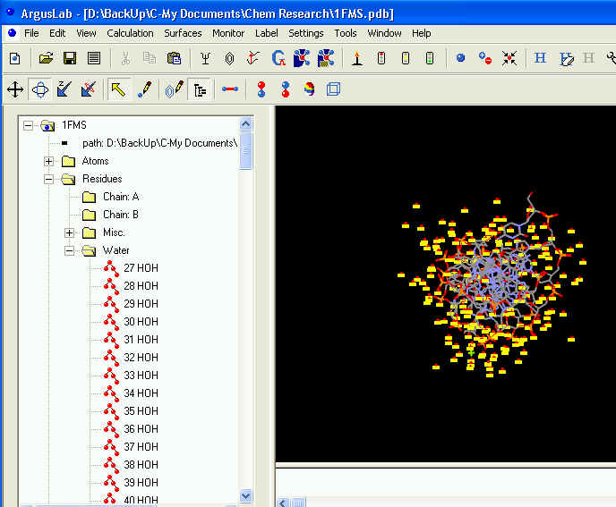The width and height of the screenshot is (616, 507).
Task: Select the pencil build atom tool
Action: click(x=144, y=89)
